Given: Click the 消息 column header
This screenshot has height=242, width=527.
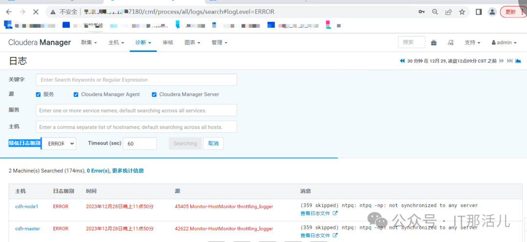Looking at the screenshot, I should 305,191.
